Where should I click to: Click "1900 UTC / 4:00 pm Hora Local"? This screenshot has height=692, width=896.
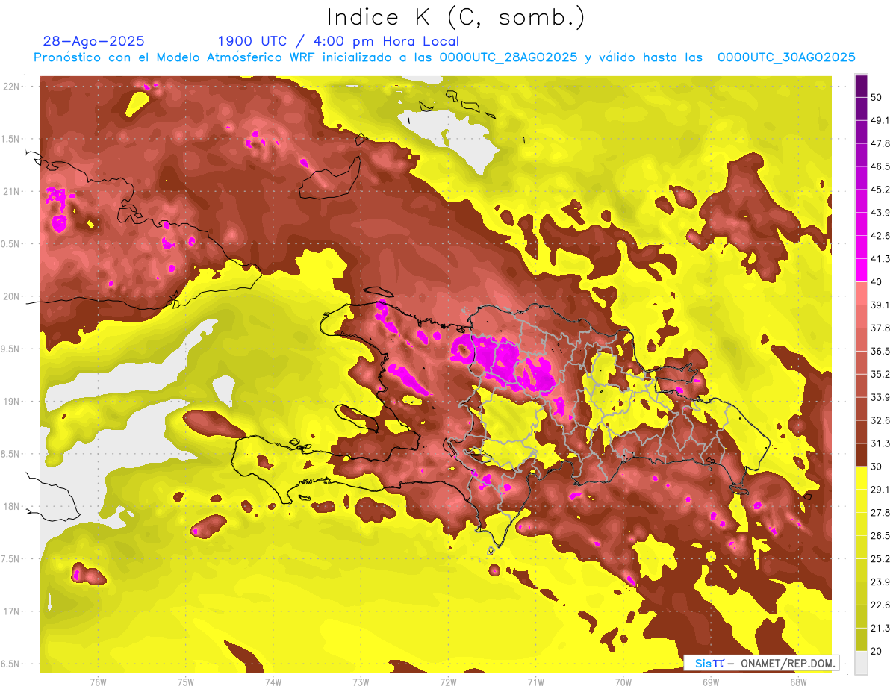(338, 41)
